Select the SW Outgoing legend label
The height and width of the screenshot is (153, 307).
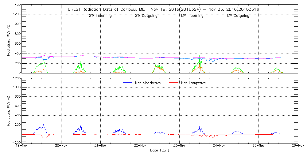point(146,16)
